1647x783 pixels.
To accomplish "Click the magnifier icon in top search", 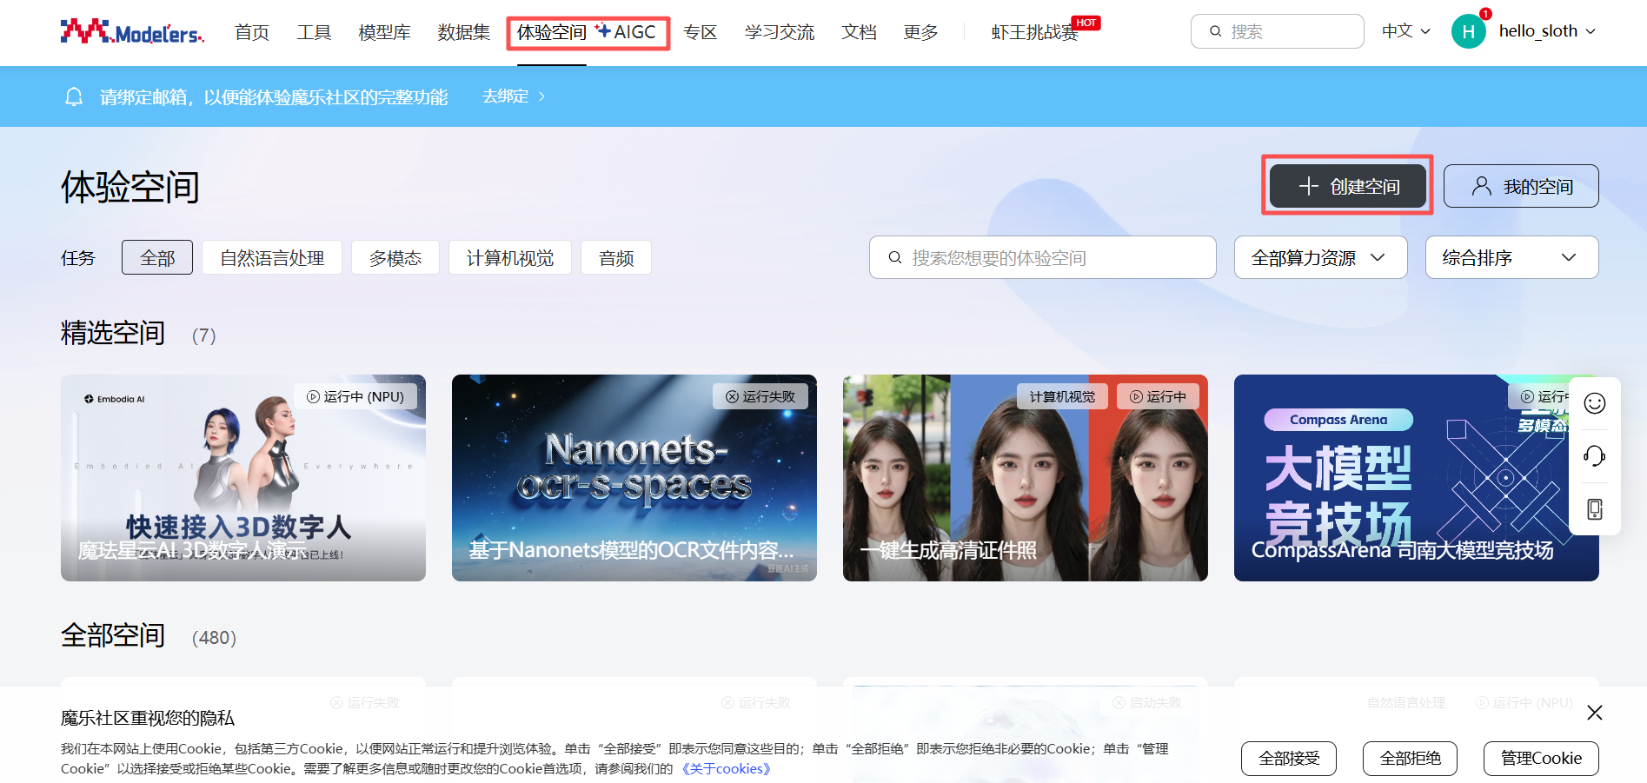I will coord(1215,31).
